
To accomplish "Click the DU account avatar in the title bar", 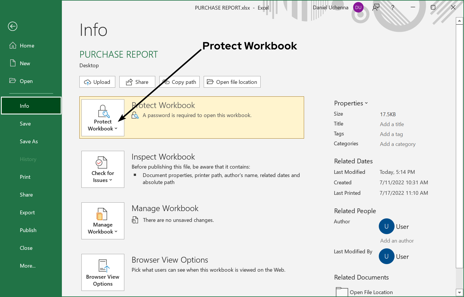I will 358,8.
